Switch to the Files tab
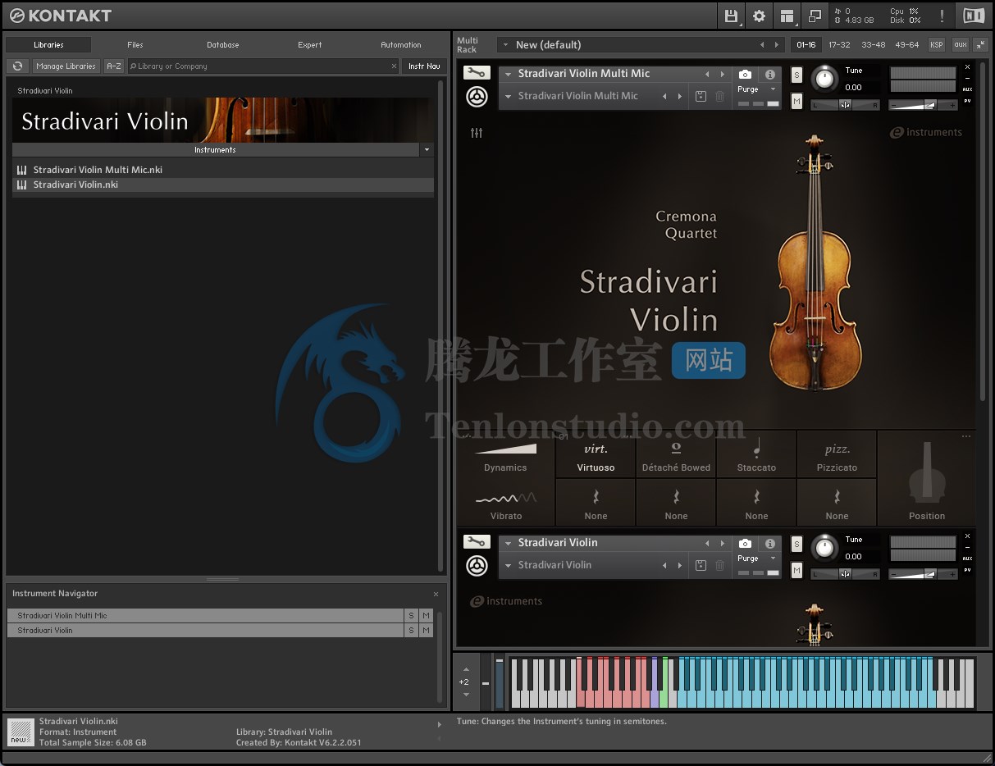The image size is (995, 766). 135,45
